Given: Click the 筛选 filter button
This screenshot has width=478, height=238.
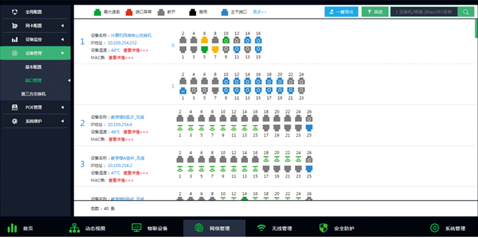Looking at the screenshot, I should pos(374,11).
